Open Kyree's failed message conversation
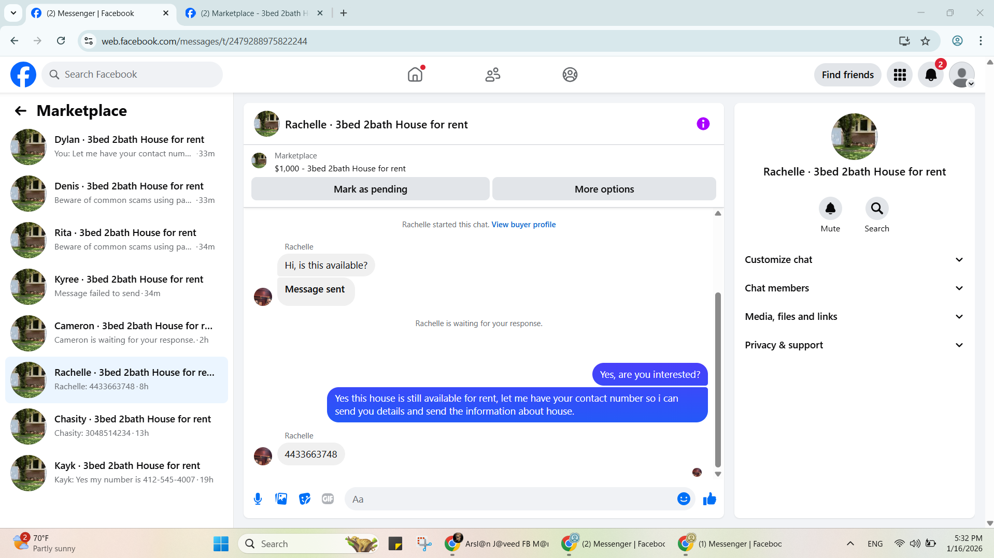The height and width of the screenshot is (558, 994). click(117, 287)
